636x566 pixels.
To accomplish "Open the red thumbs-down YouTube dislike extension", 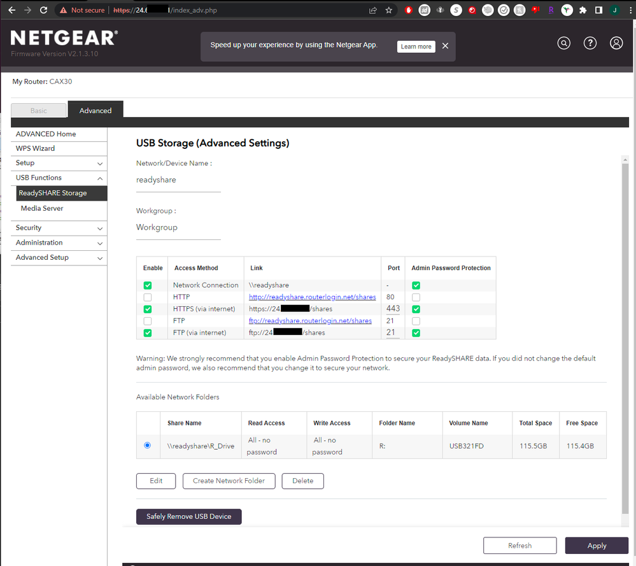I will 535,10.
